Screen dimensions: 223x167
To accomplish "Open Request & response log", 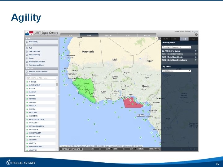I will pos(42,71).
